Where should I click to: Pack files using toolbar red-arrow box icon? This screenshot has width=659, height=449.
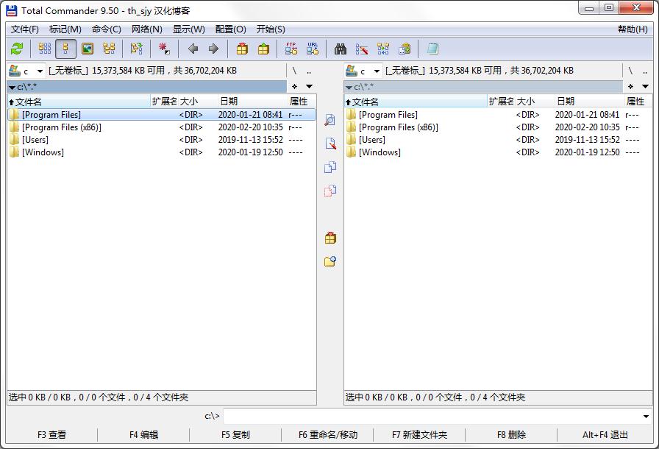[242, 49]
